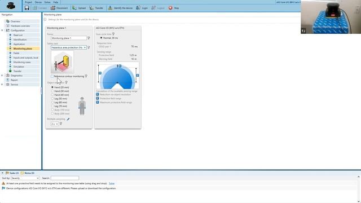361x203 pixels.
Task: Expand the Service tree node
Action: click(x=2, y=85)
